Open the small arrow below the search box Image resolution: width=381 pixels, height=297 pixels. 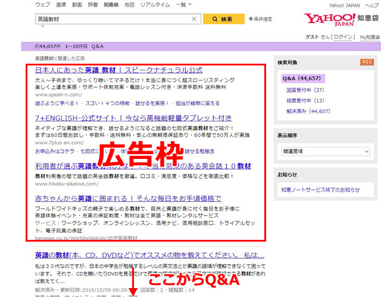coord(42,26)
